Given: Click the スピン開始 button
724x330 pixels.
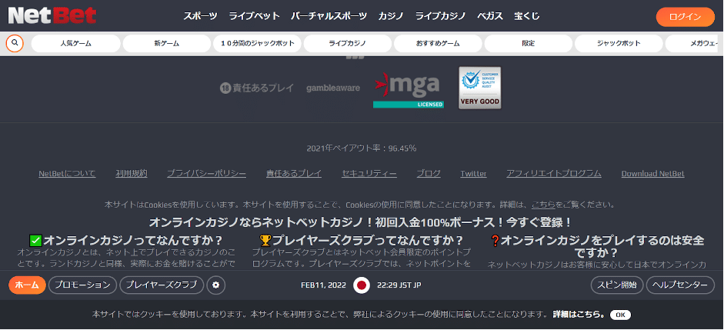Looking at the screenshot, I should tap(617, 285).
